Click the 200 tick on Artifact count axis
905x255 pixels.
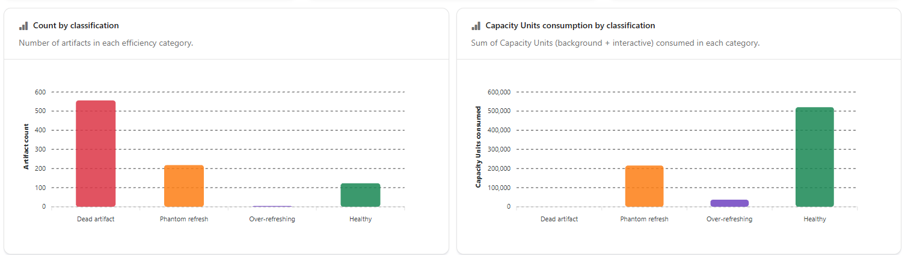click(x=40, y=168)
